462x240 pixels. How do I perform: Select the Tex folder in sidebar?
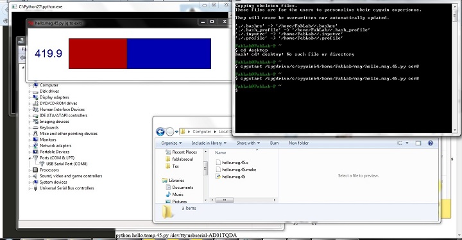click(x=172, y=166)
